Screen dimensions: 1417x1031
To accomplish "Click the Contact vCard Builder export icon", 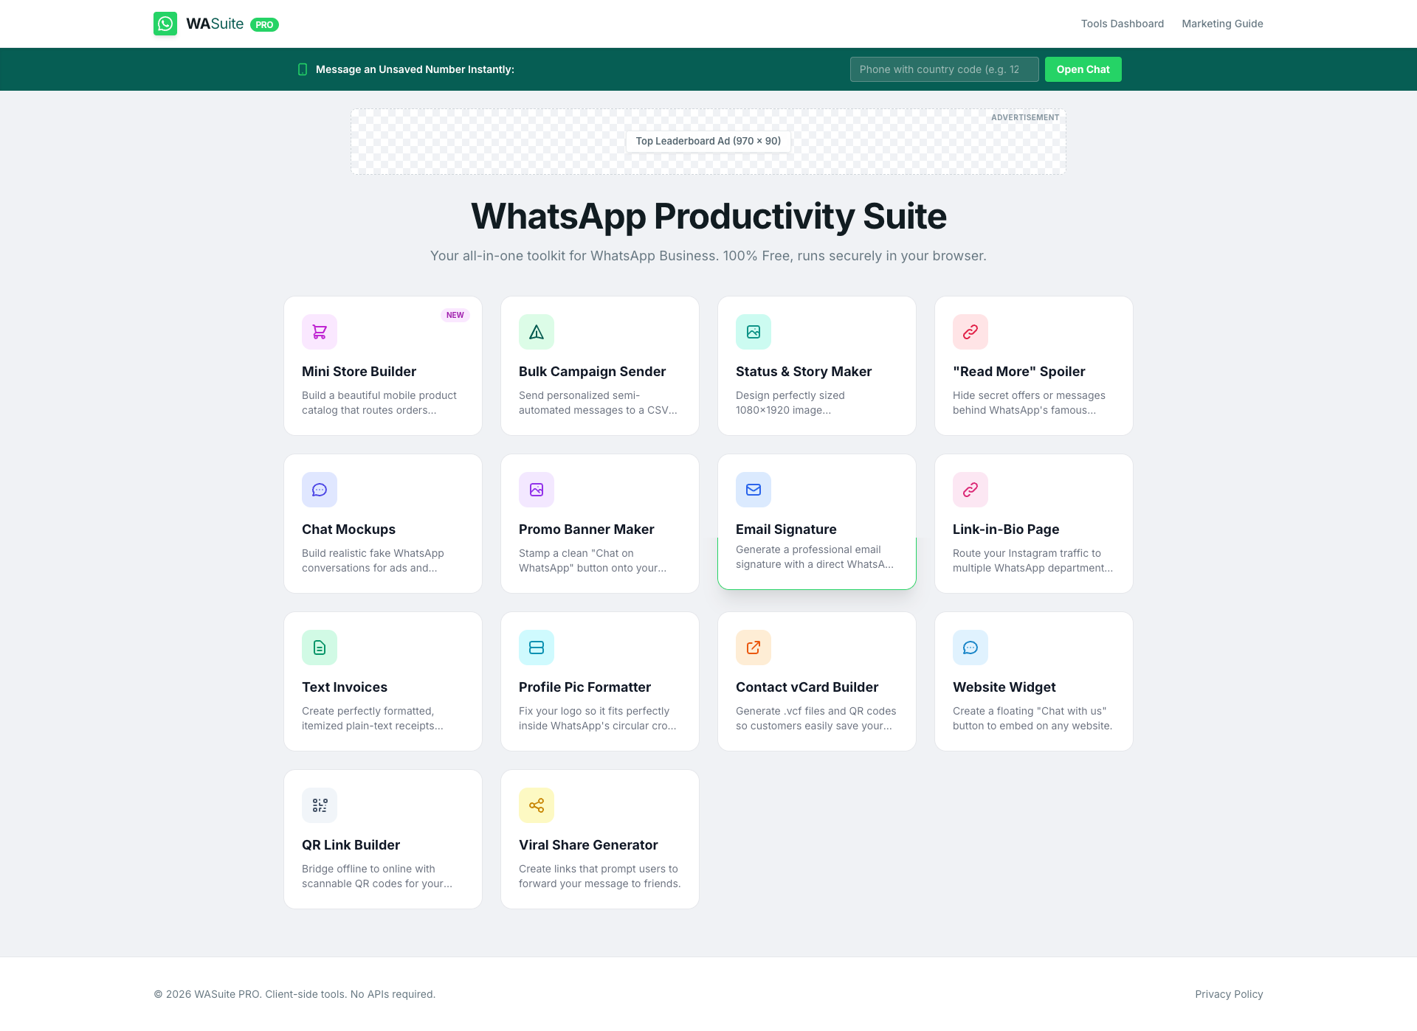I will tap(754, 648).
